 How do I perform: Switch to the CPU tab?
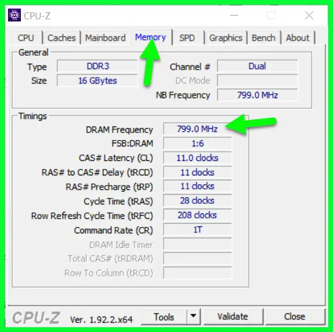[26, 38]
